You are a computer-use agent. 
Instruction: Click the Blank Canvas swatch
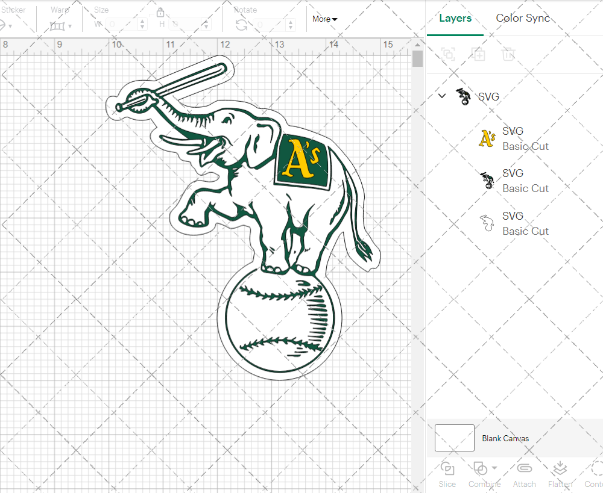(455, 438)
